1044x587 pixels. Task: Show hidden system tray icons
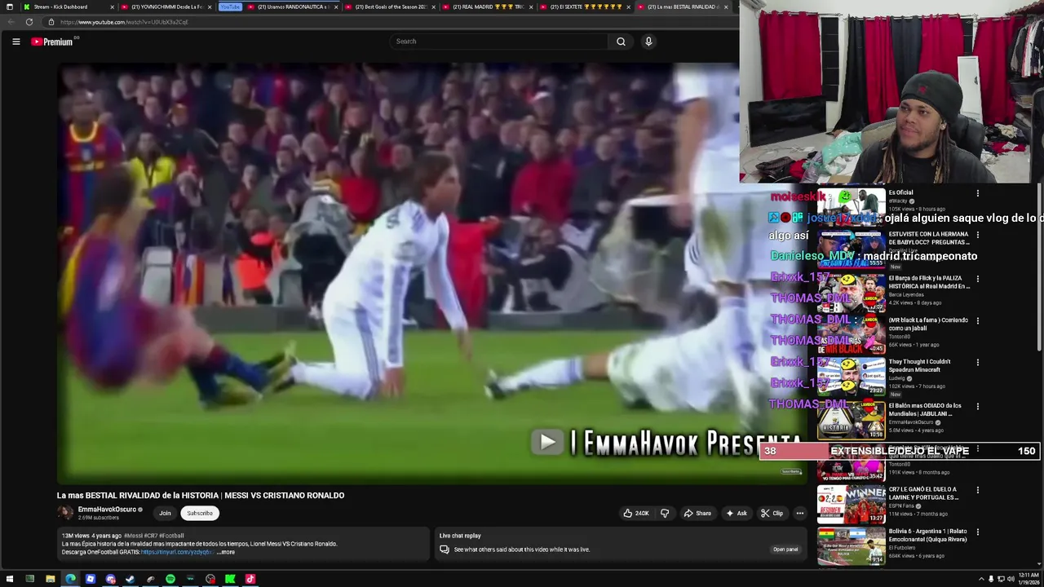tap(981, 579)
